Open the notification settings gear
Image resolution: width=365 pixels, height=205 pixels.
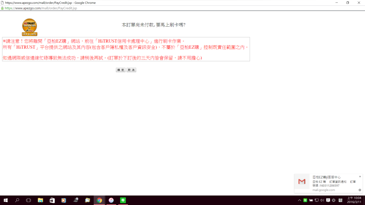tap(360, 190)
